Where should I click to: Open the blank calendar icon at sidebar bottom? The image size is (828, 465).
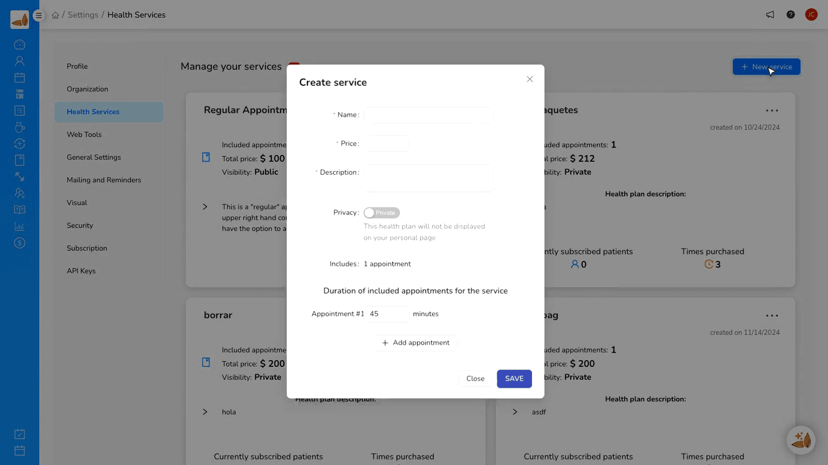click(20, 451)
